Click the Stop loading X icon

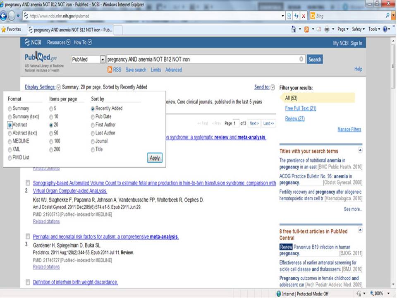tap(303, 16)
